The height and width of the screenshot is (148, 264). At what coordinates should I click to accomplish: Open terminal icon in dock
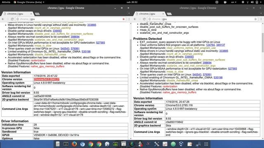(66, 144)
